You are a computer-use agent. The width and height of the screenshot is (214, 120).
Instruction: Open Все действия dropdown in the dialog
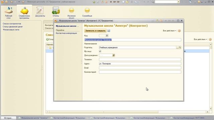[170, 31]
